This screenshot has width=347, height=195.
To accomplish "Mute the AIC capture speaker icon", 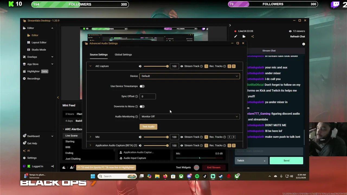I will (140, 66).
